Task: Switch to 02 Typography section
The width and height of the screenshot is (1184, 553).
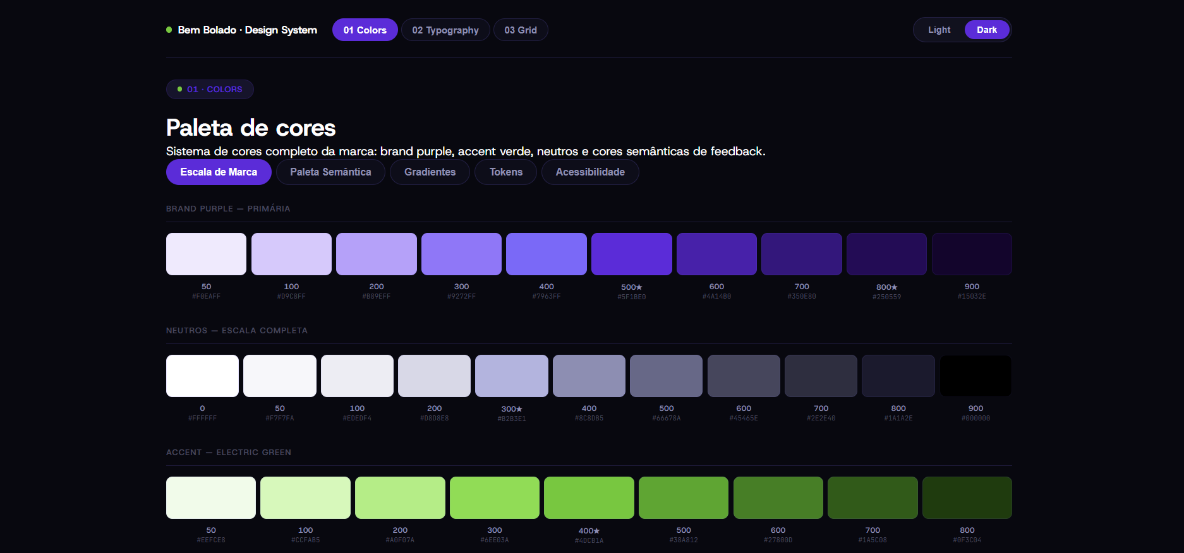Action: 445,30
